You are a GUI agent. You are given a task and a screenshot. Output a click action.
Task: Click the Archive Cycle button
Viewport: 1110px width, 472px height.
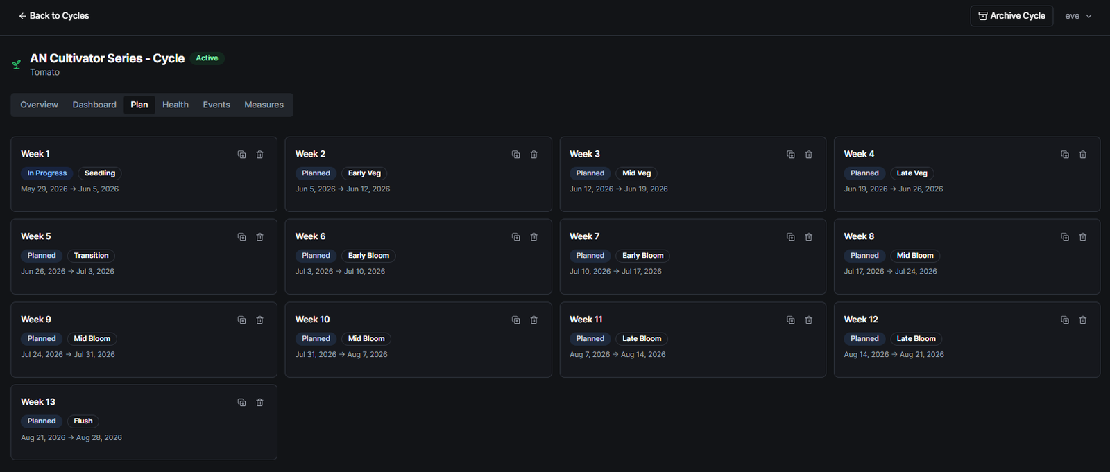1011,16
